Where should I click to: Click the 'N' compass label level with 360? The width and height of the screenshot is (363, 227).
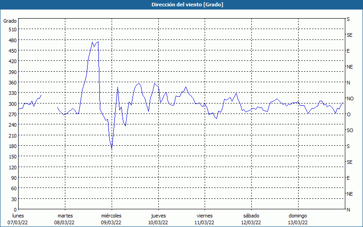(x=348, y=83)
